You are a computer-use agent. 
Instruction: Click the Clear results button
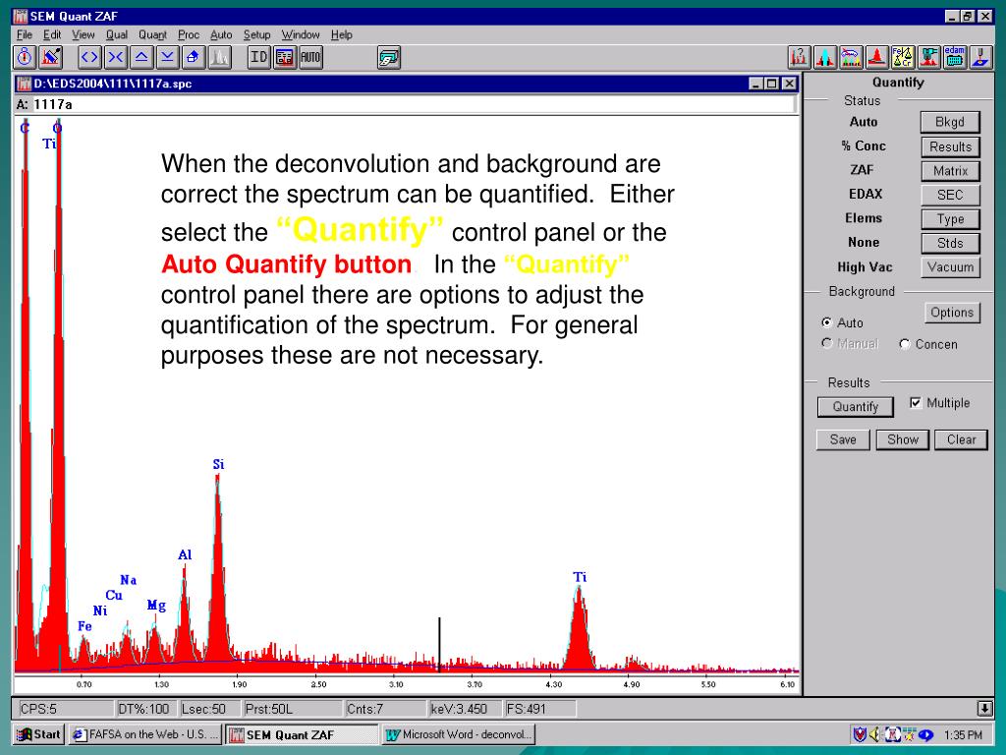[x=961, y=439]
